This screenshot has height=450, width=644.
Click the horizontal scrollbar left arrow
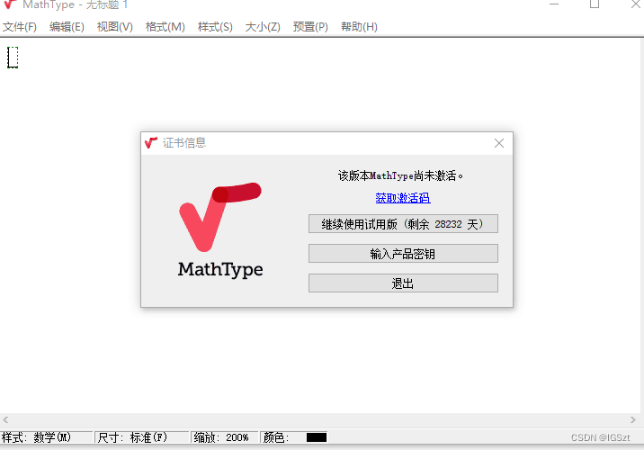[5, 419]
